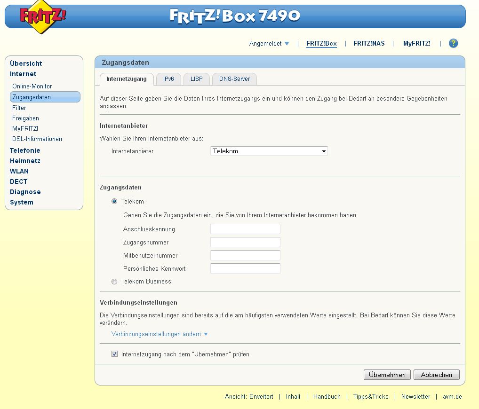
Task: Click avm.de footer link
Action: pyautogui.click(x=452, y=396)
